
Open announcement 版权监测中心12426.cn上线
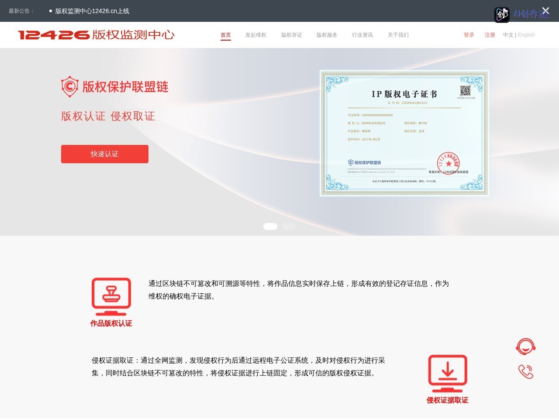coord(92,11)
